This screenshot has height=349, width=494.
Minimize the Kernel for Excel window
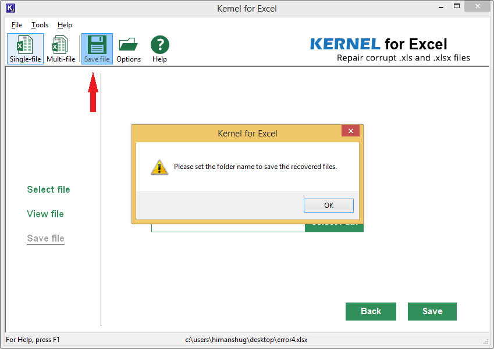441,6
